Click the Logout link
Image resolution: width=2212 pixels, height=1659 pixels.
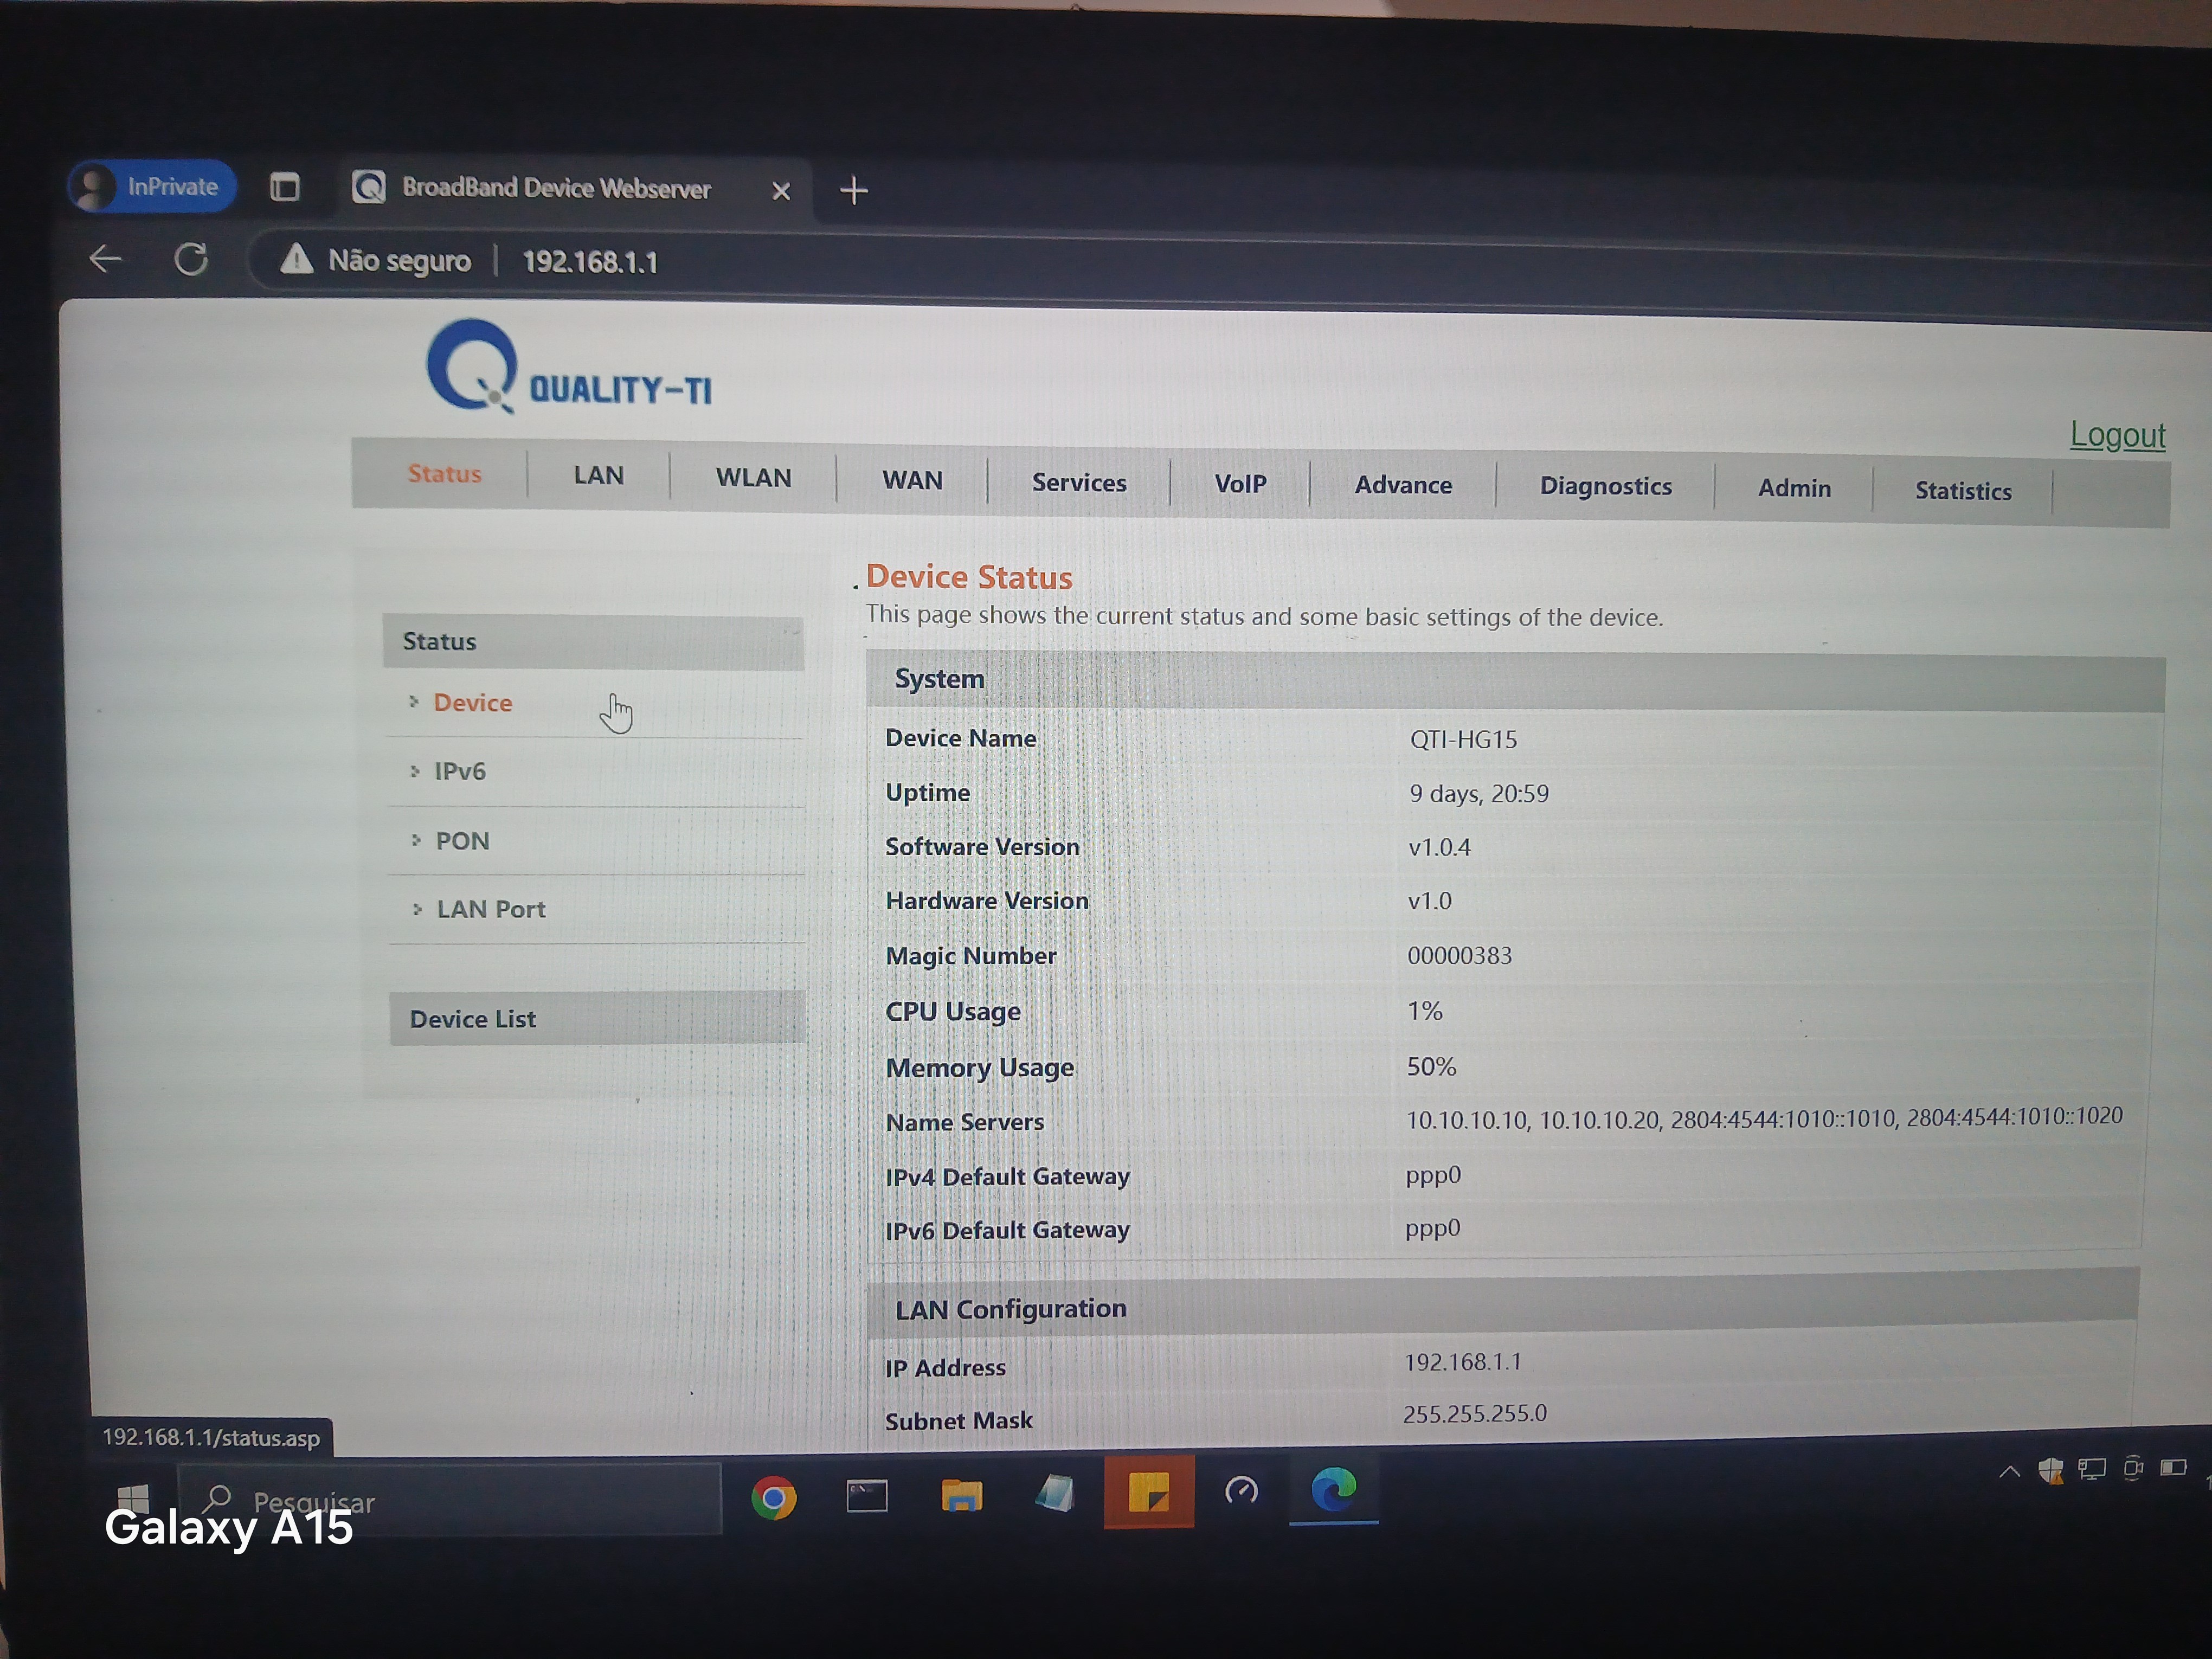(2117, 435)
